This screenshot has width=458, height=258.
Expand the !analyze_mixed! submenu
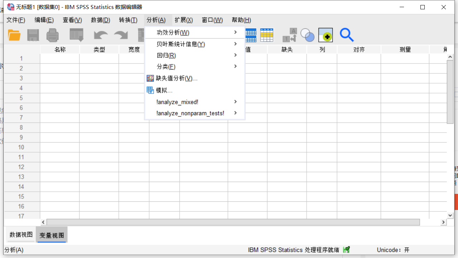coord(195,102)
